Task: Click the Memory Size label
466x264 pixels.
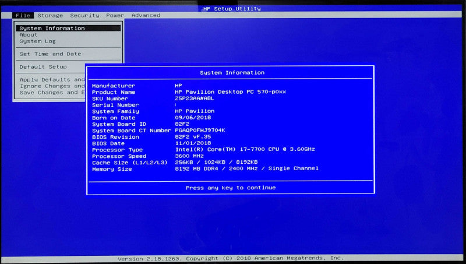Action: (x=112, y=170)
